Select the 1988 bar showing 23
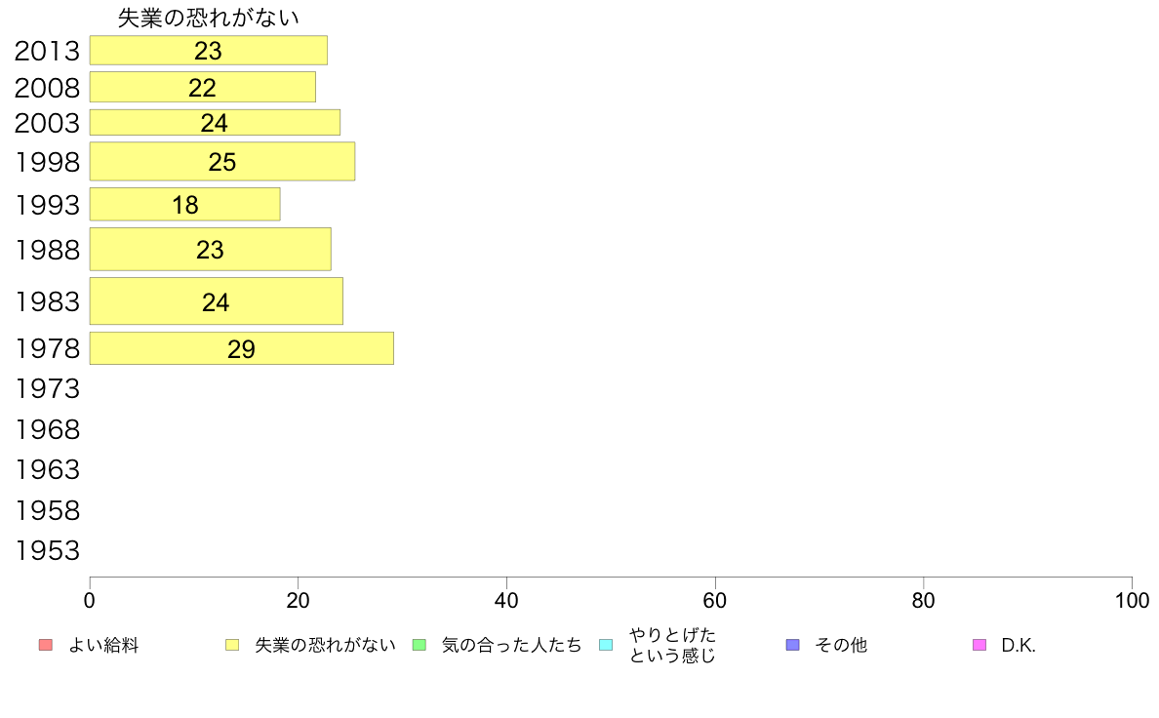 coord(210,249)
